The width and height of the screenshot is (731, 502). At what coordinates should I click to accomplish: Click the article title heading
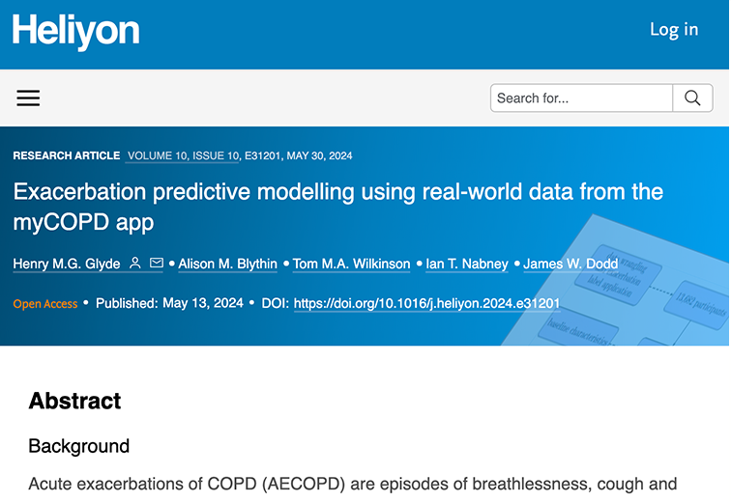coord(338,207)
